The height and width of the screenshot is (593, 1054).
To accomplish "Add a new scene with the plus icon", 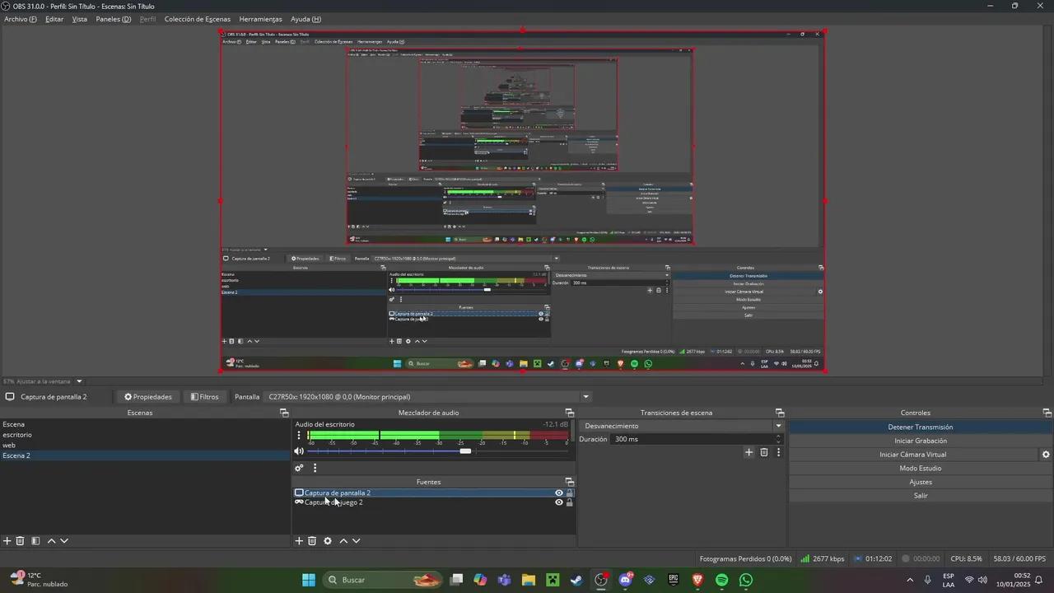I will point(7,541).
